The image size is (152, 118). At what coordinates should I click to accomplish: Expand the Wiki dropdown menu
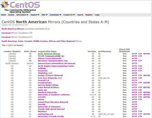point(45,15)
